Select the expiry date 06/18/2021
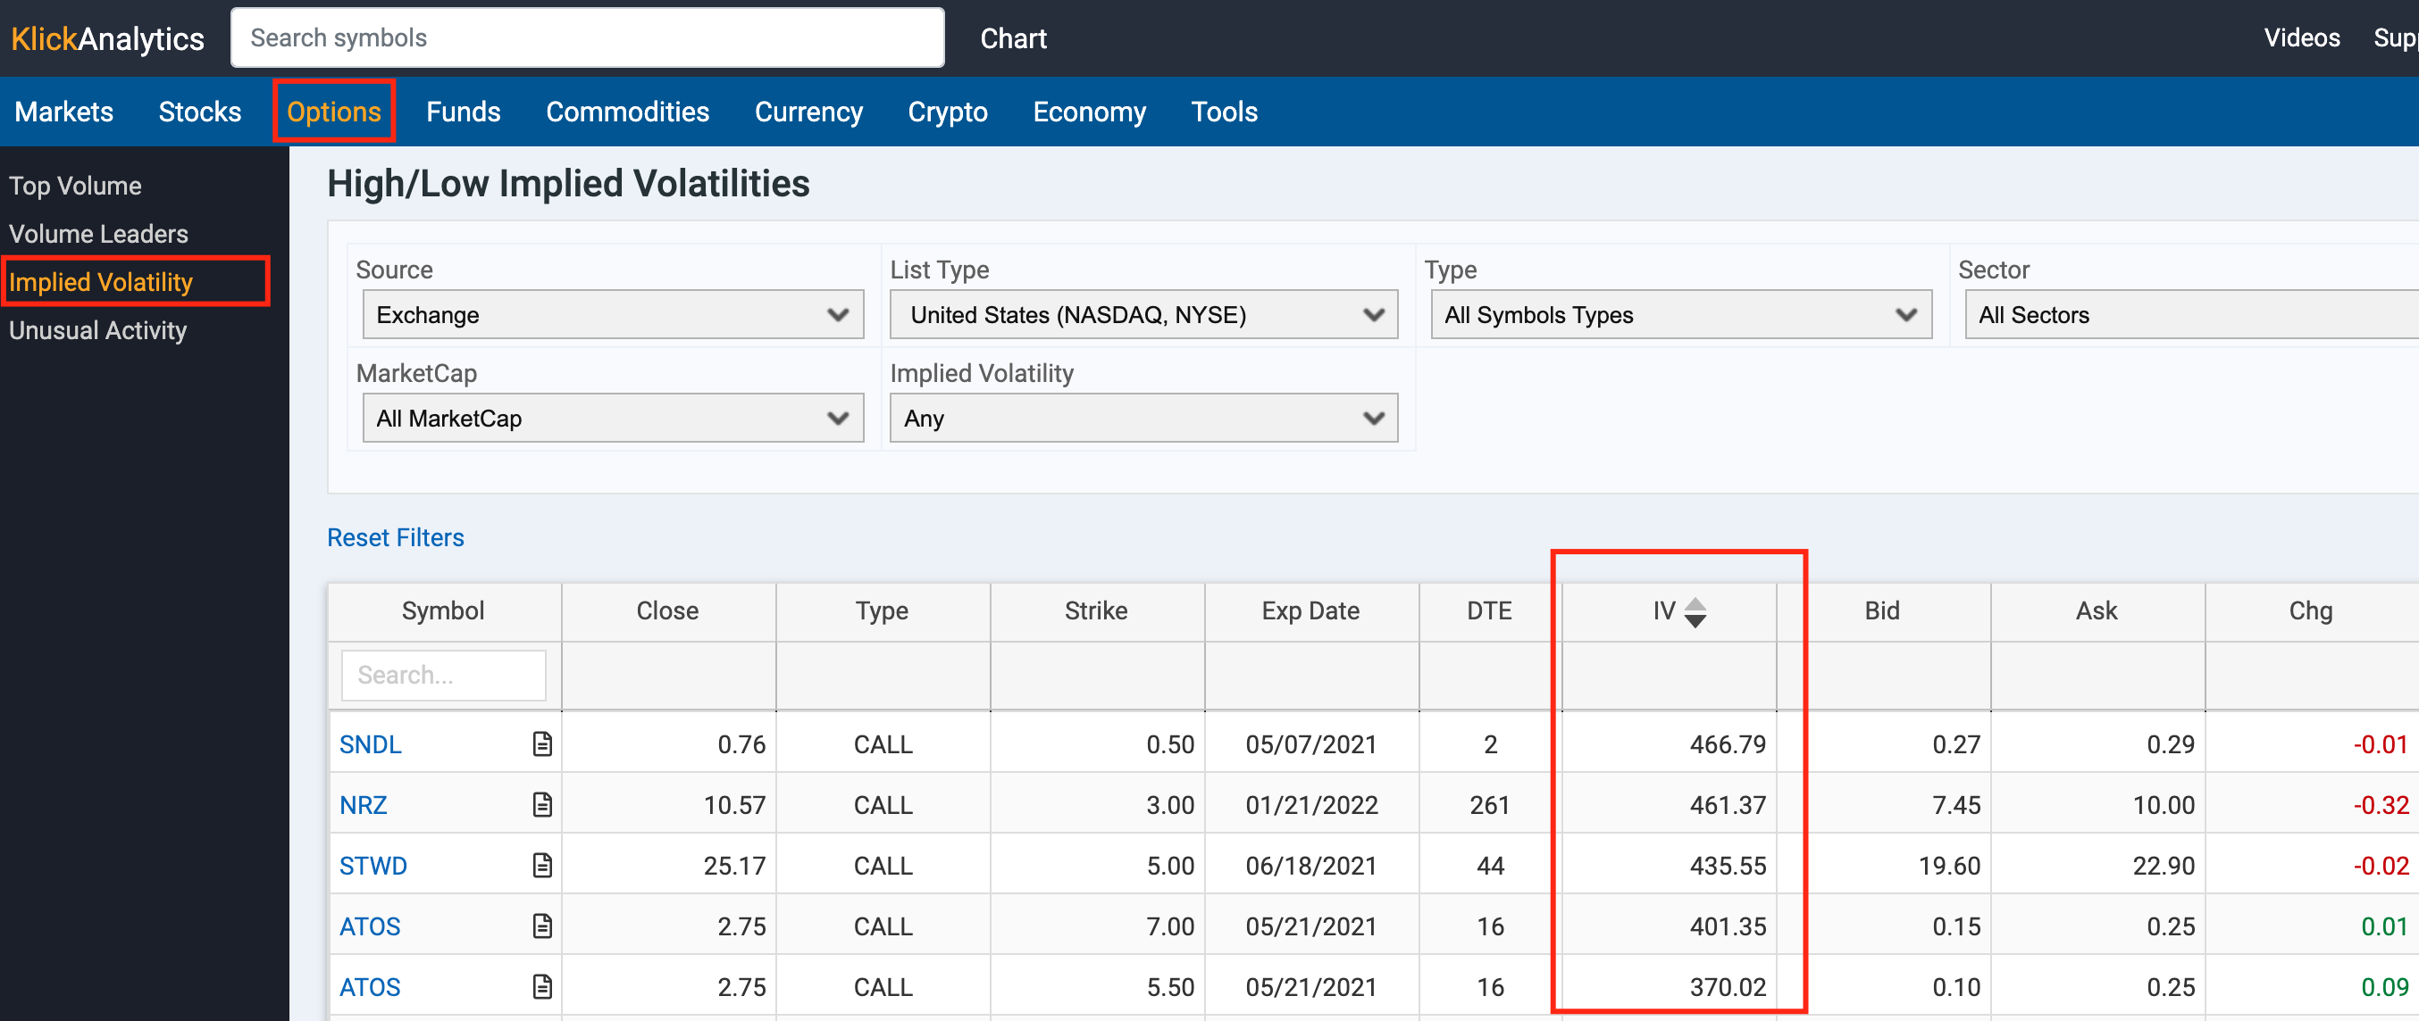Viewport: 2419px width, 1021px height. [1312, 865]
